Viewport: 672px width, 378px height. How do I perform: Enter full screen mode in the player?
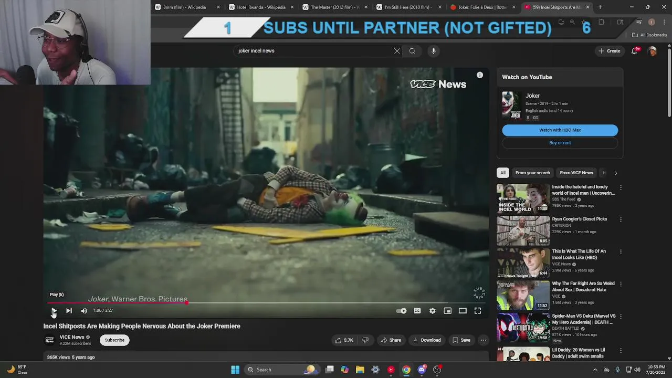[478, 311]
